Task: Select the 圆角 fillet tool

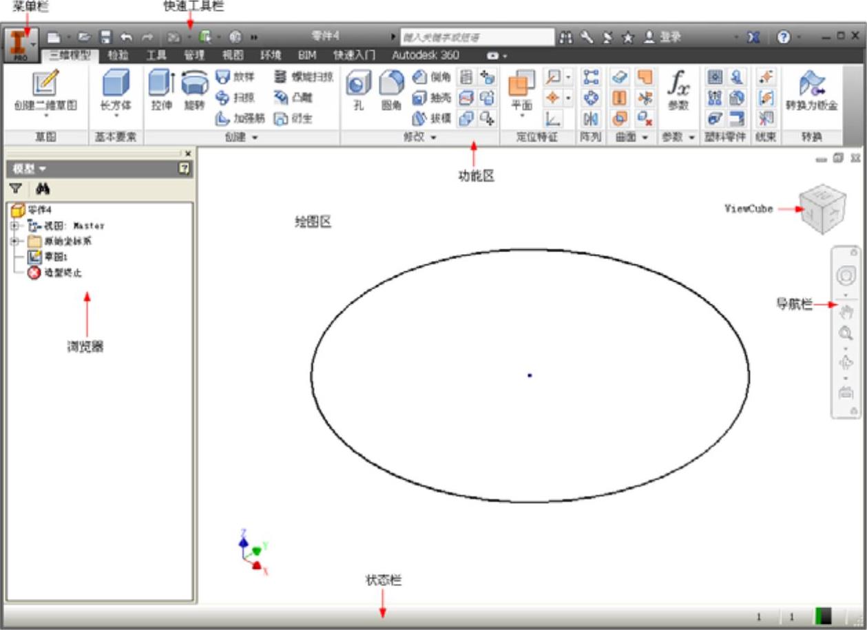Action: pyautogui.click(x=391, y=90)
